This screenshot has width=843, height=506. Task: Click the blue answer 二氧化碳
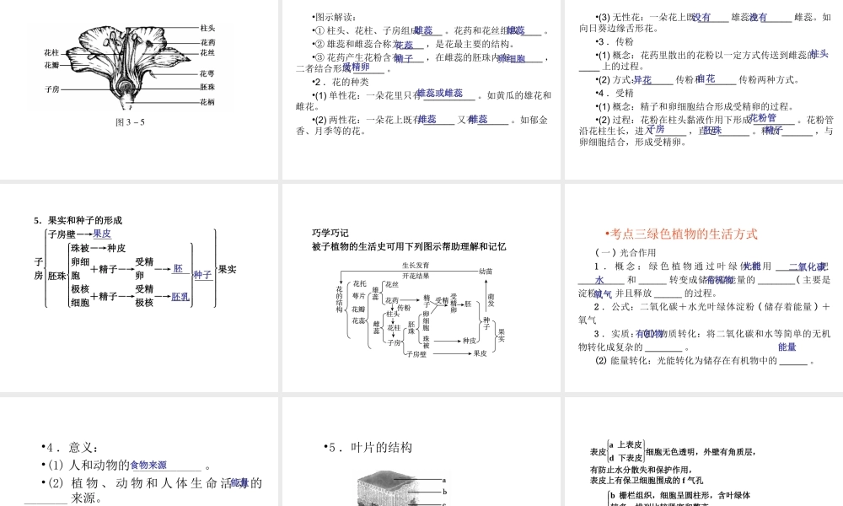pos(808,266)
